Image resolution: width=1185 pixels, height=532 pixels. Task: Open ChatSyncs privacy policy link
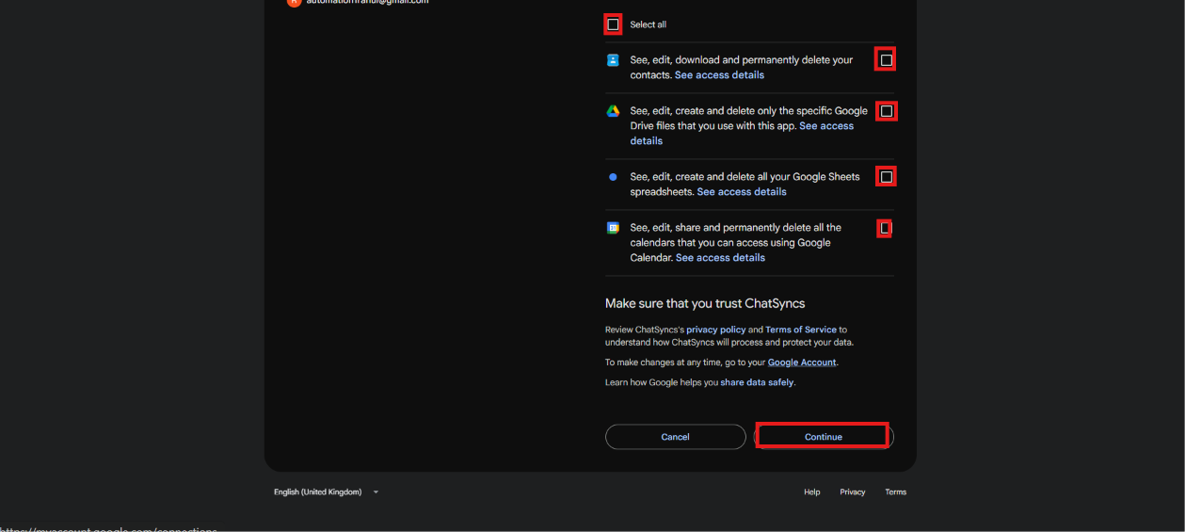(x=715, y=330)
